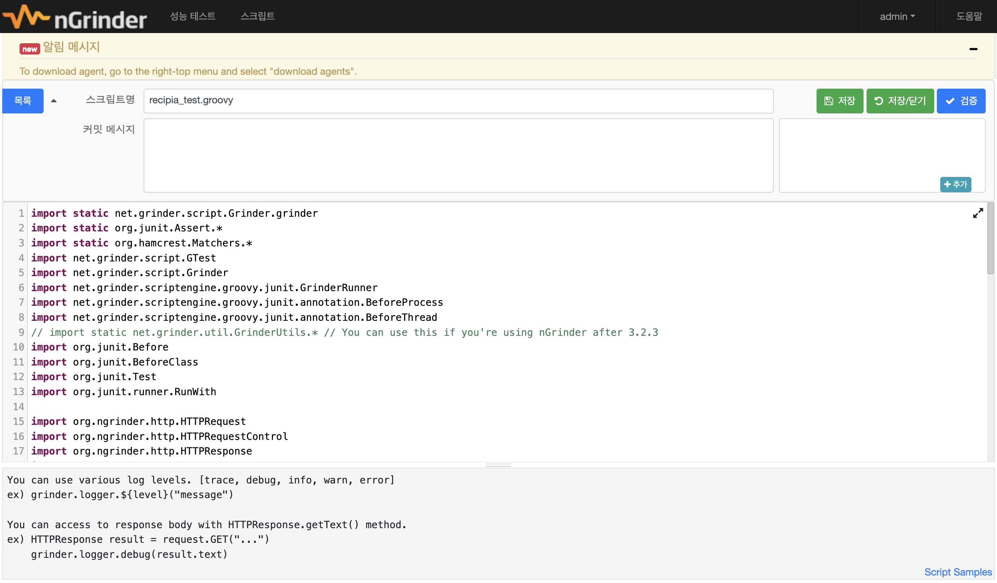Viewport: 997px width, 583px height.
Task: Open 스크립트 menu item
Action: point(258,17)
